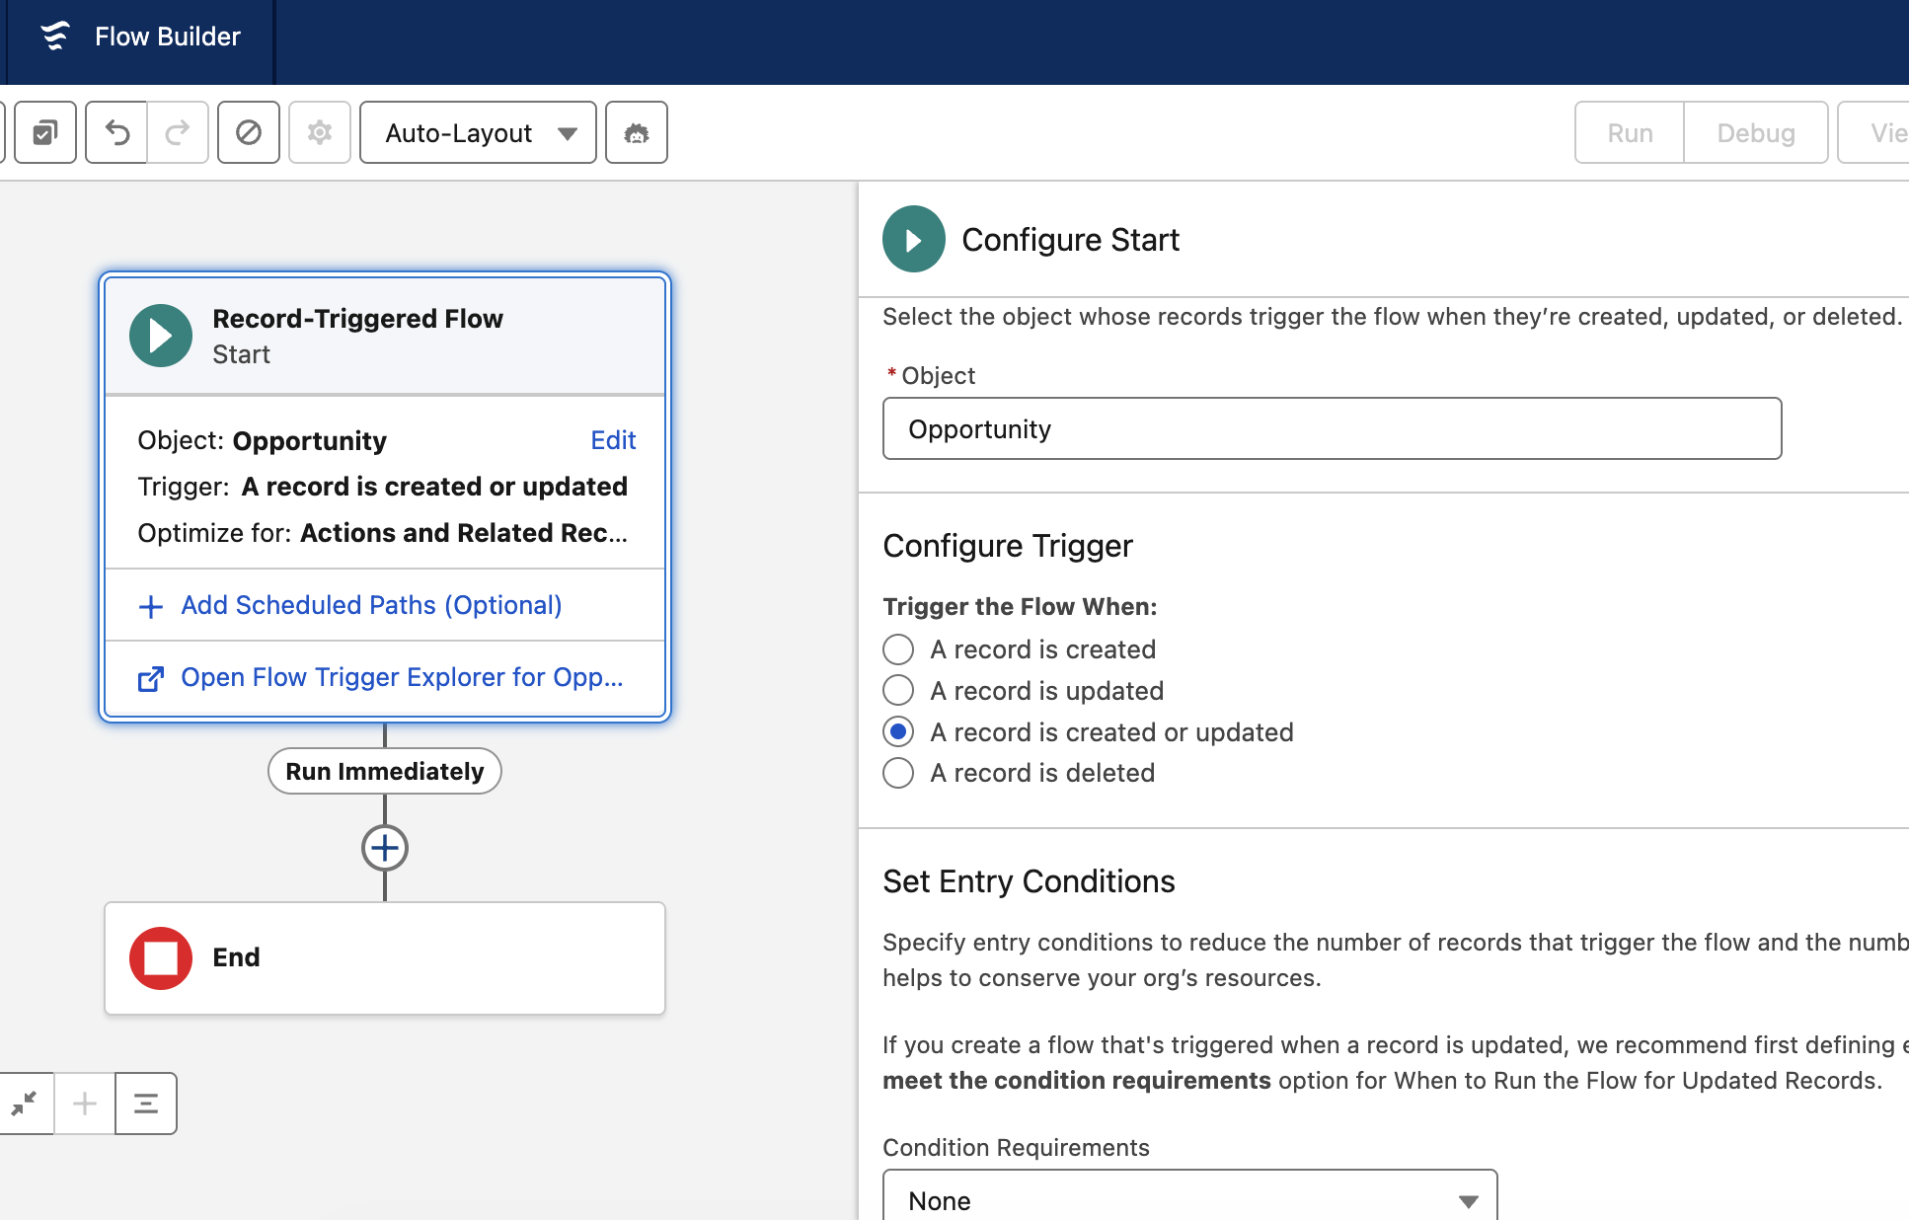Select 'A record is deleted' radio

coord(898,773)
